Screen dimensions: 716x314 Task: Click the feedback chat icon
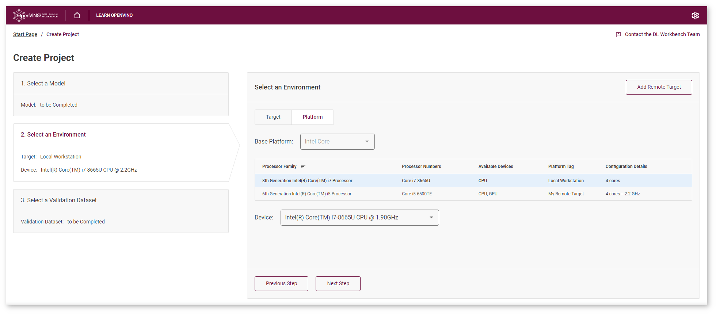coord(618,34)
